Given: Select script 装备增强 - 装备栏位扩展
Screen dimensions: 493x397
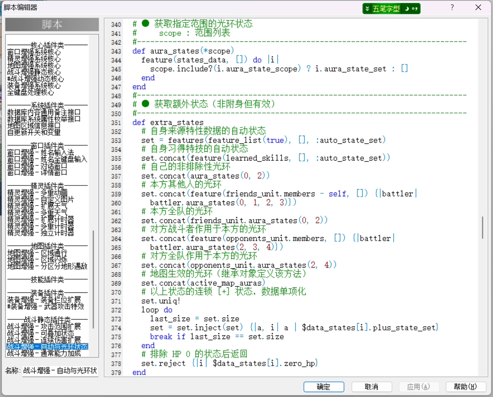Looking at the screenshot, I should 44,300.
